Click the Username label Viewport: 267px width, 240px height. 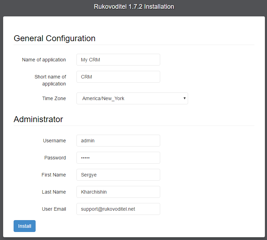(54, 141)
